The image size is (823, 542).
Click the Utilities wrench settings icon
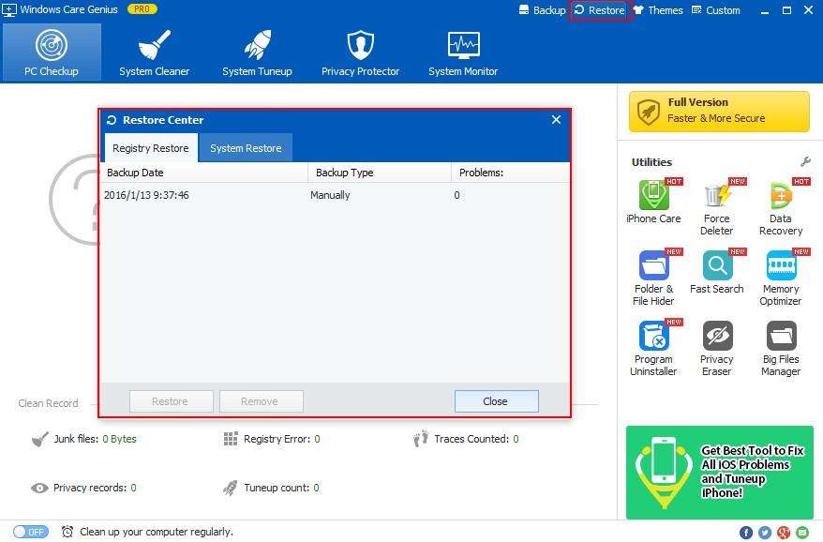coord(806,162)
